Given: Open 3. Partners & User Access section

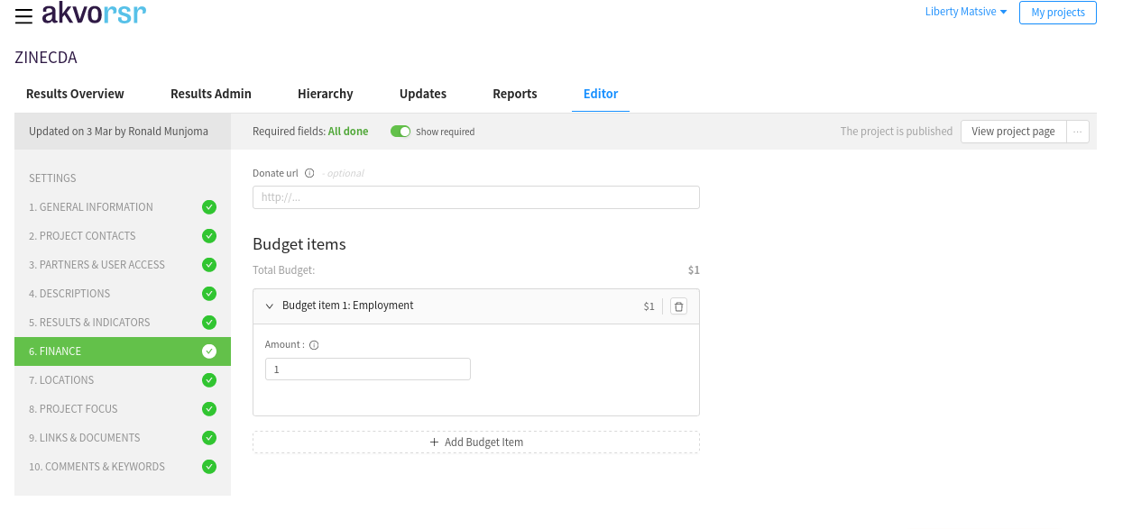Looking at the screenshot, I should coord(123,265).
